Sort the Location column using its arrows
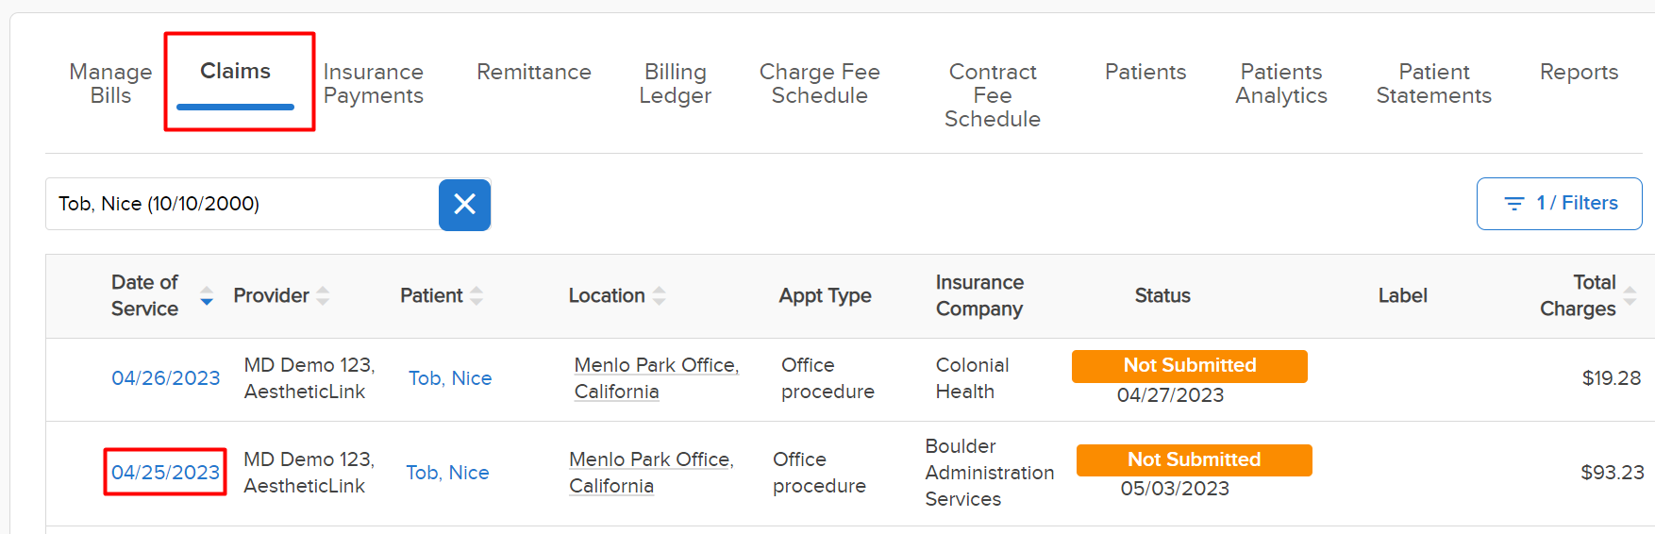The width and height of the screenshot is (1655, 534). click(660, 296)
